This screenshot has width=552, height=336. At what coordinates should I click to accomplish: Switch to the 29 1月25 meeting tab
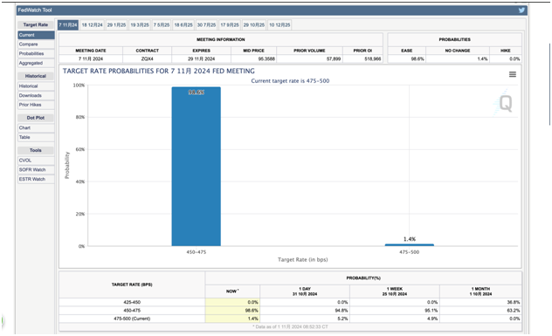coord(116,25)
